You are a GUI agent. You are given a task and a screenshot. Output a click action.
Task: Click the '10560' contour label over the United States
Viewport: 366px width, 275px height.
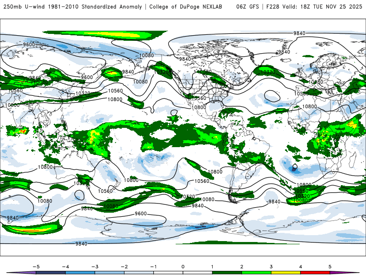(199, 98)
